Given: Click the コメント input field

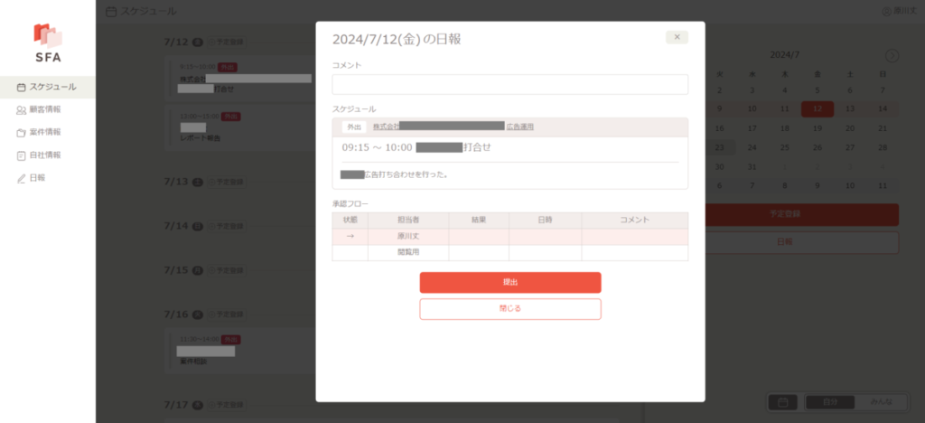Looking at the screenshot, I should pos(509,85).
